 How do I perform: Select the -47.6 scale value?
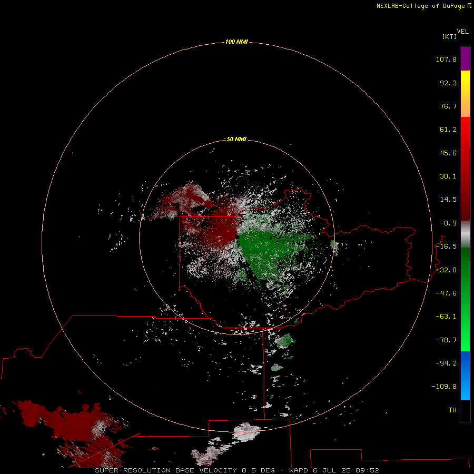pyautogui.click(x=446, y=293)
